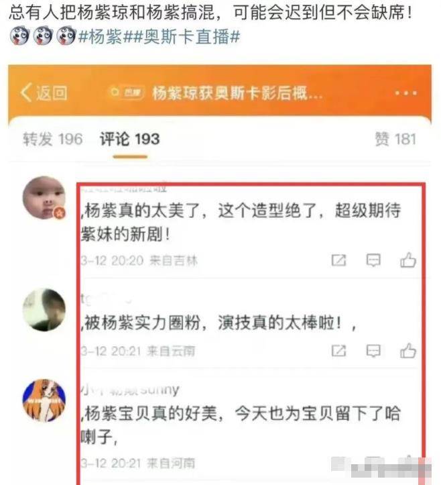Click the first doge emoji in post

click(19, 36)
